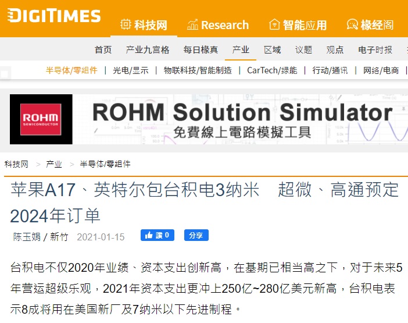Click 半导体/零组件 in the breadcrumb
Viewport: 408px width, 323px height.
coord(105,164)
